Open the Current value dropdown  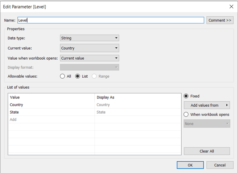tap(90, 48)
